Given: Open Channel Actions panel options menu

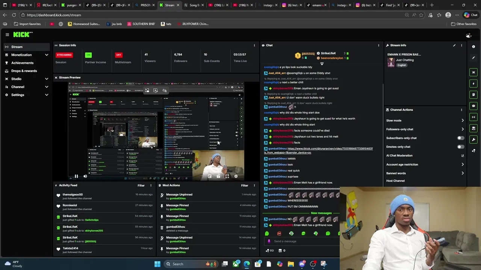Looking at the screenshot, I should [x=461, y=110].
